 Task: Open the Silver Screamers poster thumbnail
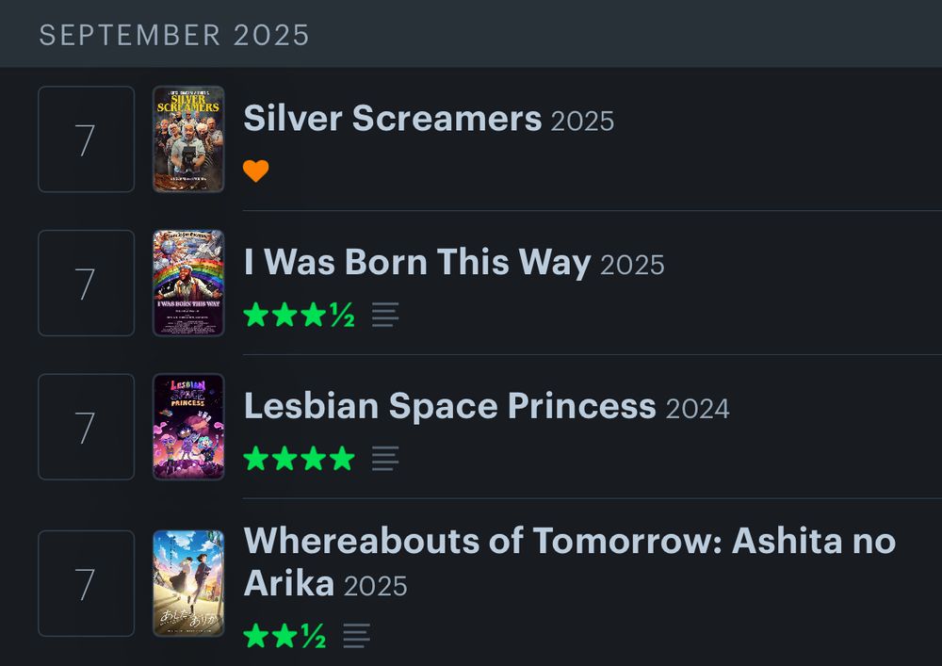point(188,139)
